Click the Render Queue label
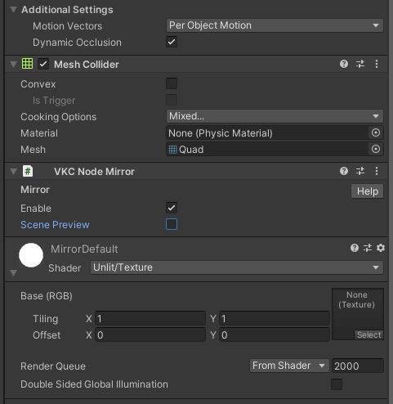The height and width of the screenshot is (404, 393). click(x=53, y=366)
